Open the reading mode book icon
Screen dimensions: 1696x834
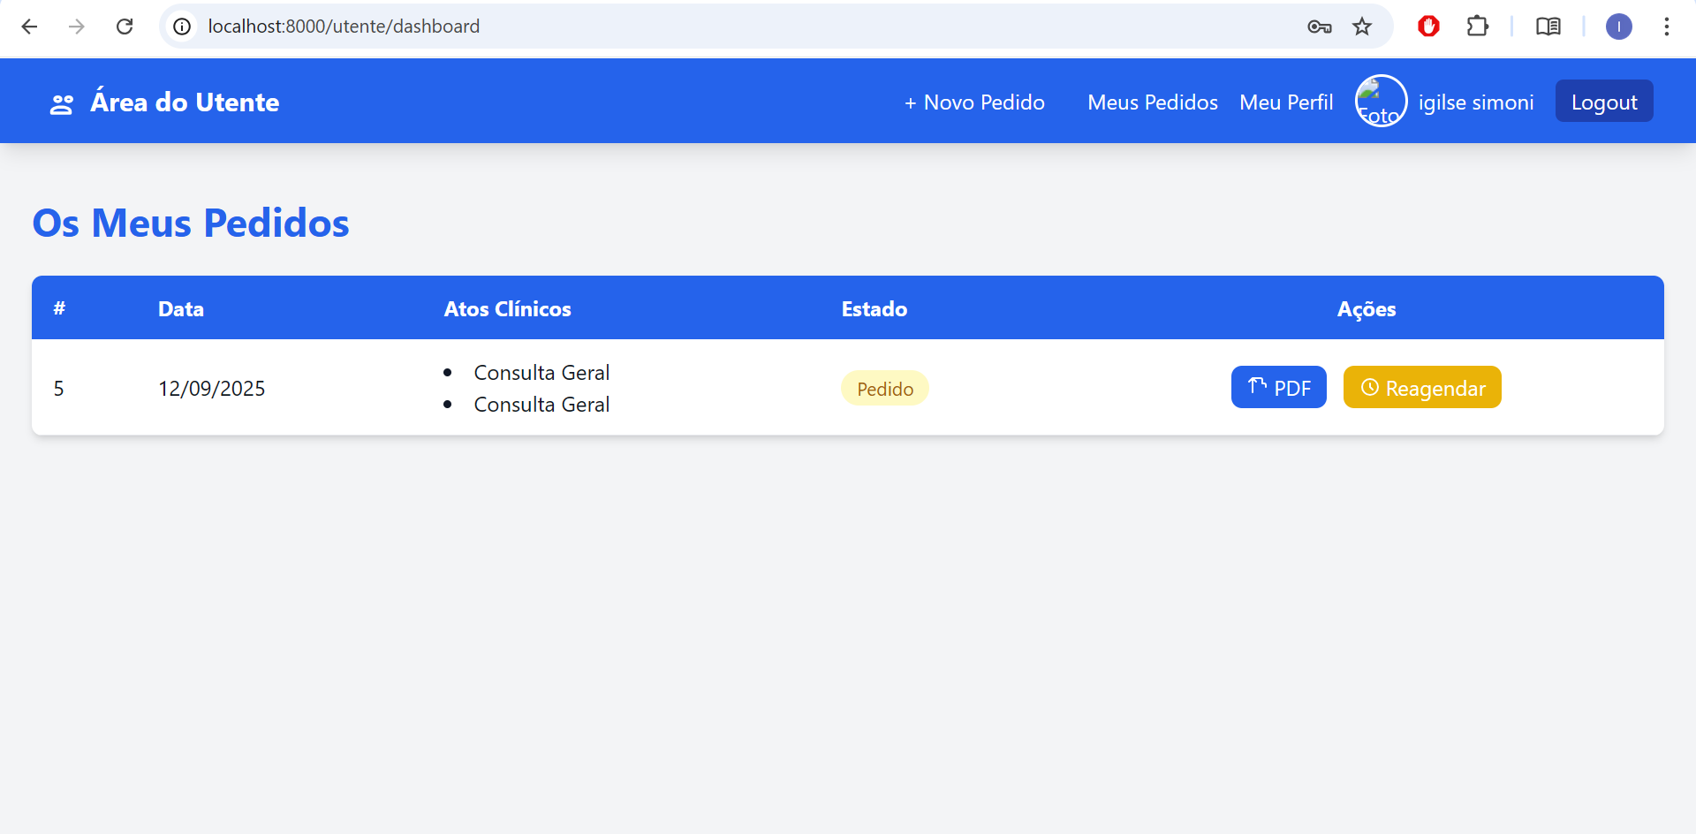[1548, 27]
